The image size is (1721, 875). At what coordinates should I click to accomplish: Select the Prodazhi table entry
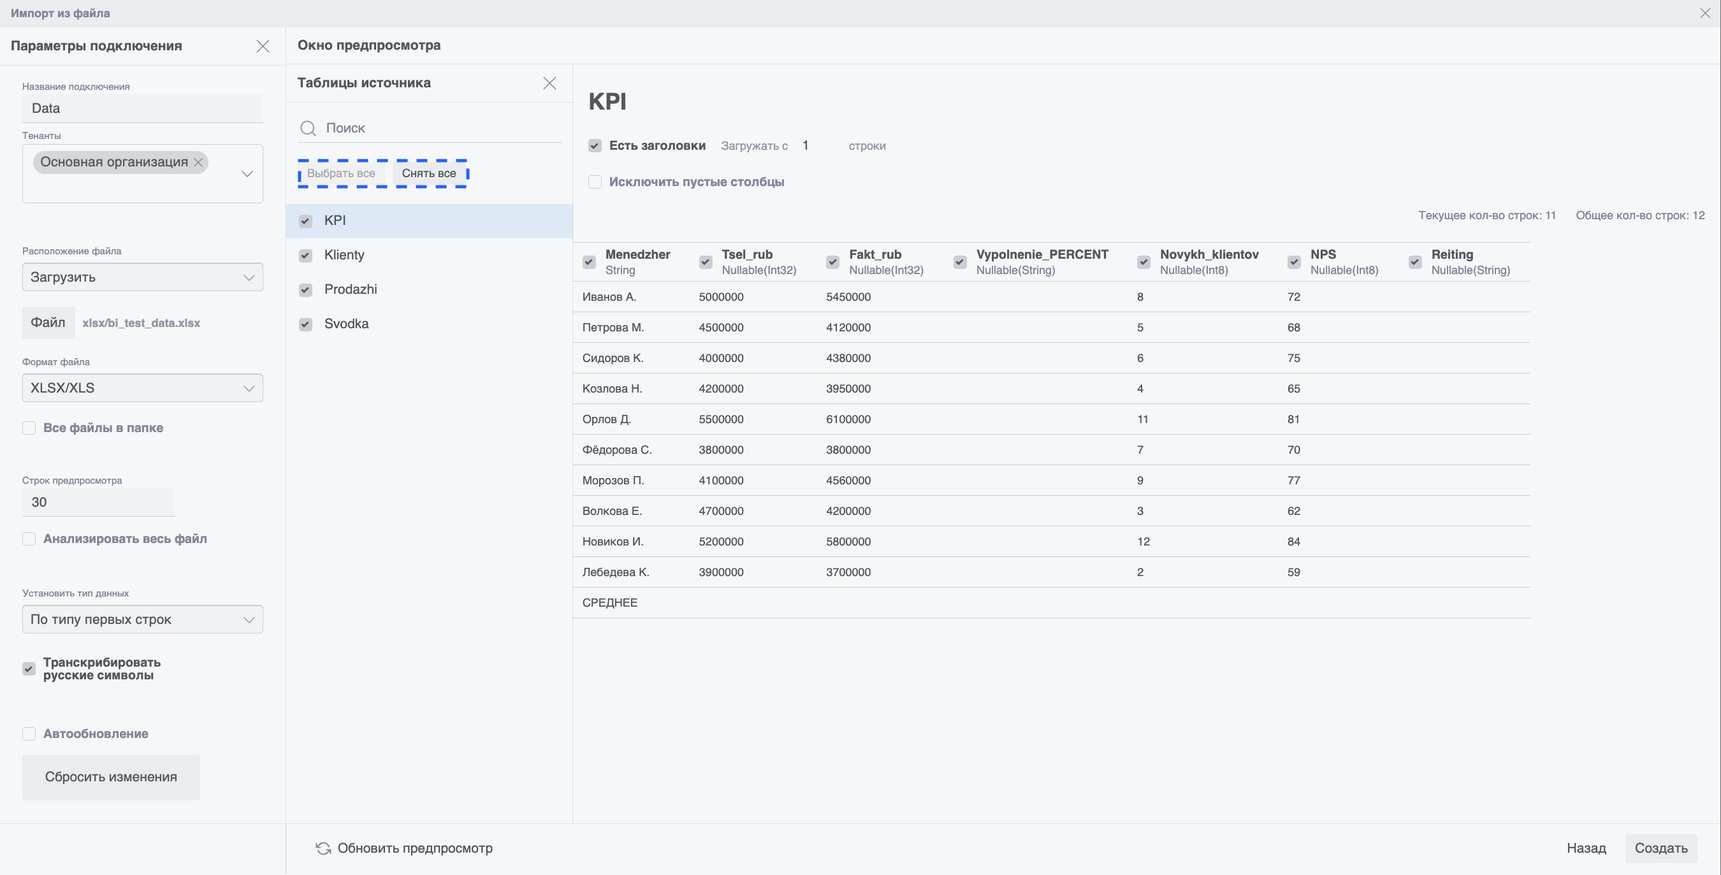click(x=350, y=289)
